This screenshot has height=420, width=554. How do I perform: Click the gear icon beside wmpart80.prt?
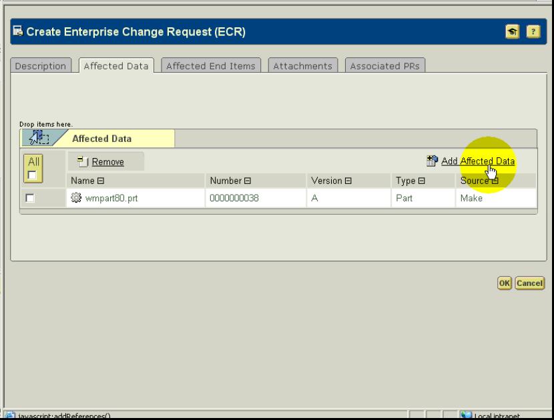pos(75,198)
